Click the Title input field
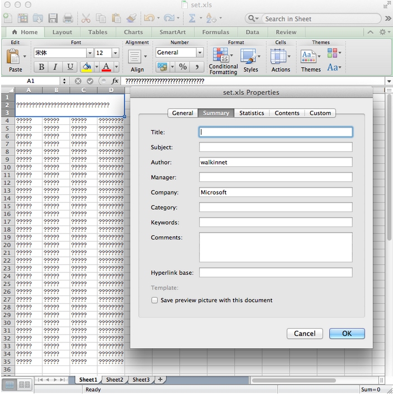The image size is (393, 394). (x=276, y=132)
